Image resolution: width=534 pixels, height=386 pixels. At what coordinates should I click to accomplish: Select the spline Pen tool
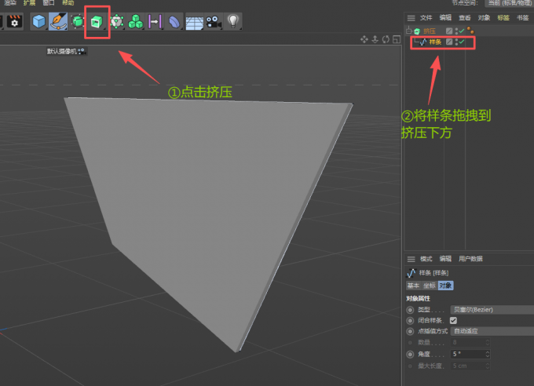pos(58,22)
